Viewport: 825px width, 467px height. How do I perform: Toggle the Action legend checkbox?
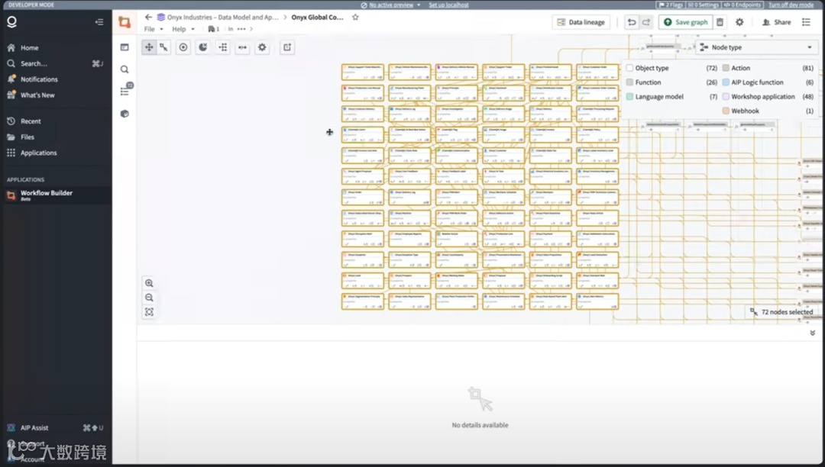pyautogui.click(x=726, y=68)
